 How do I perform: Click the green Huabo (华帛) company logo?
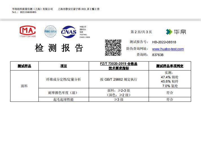176,32
